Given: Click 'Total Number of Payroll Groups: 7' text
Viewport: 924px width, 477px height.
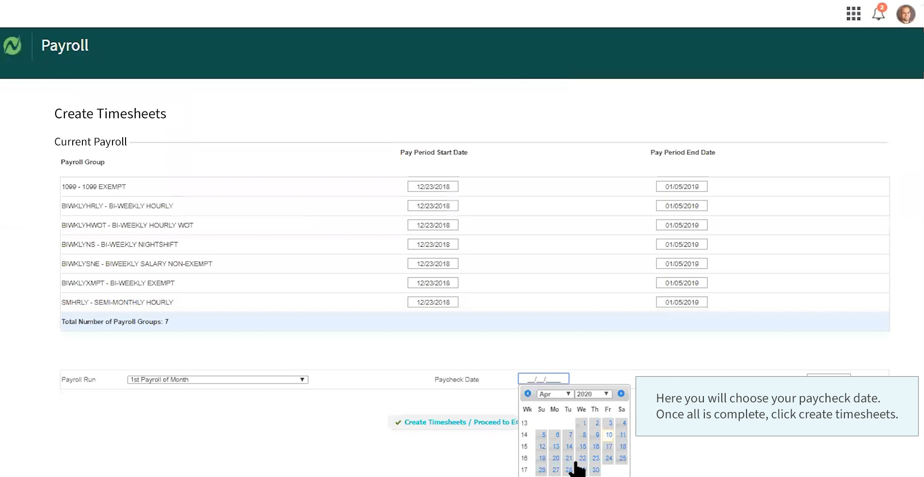Looking at the screenshot, I should coord(115,321).
